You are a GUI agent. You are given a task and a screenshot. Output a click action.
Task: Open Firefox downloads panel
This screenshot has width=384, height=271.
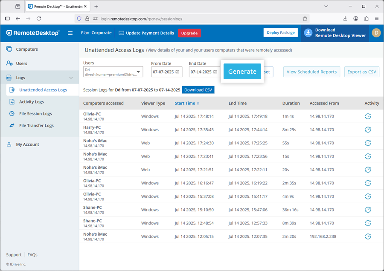click(345, 19)
